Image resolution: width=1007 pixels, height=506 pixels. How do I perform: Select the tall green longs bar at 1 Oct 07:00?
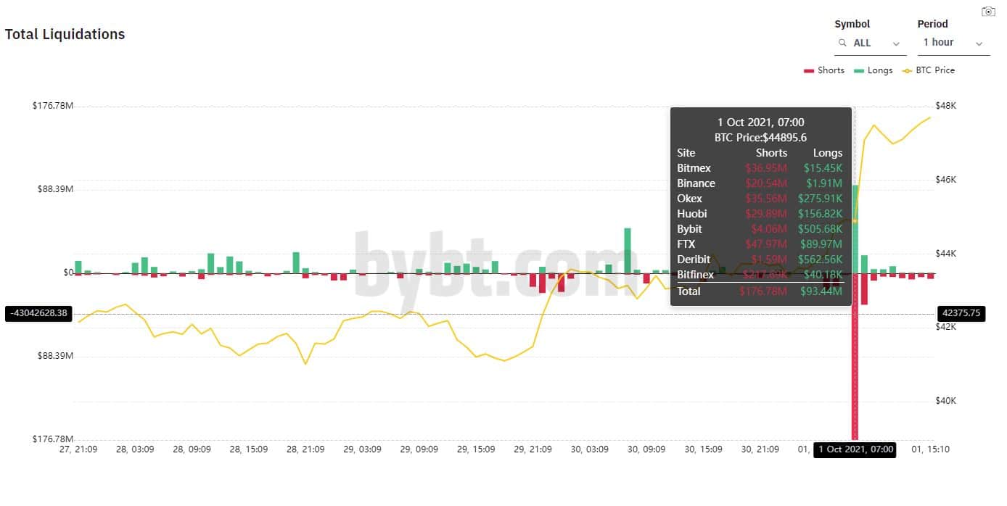coord(855,229)
